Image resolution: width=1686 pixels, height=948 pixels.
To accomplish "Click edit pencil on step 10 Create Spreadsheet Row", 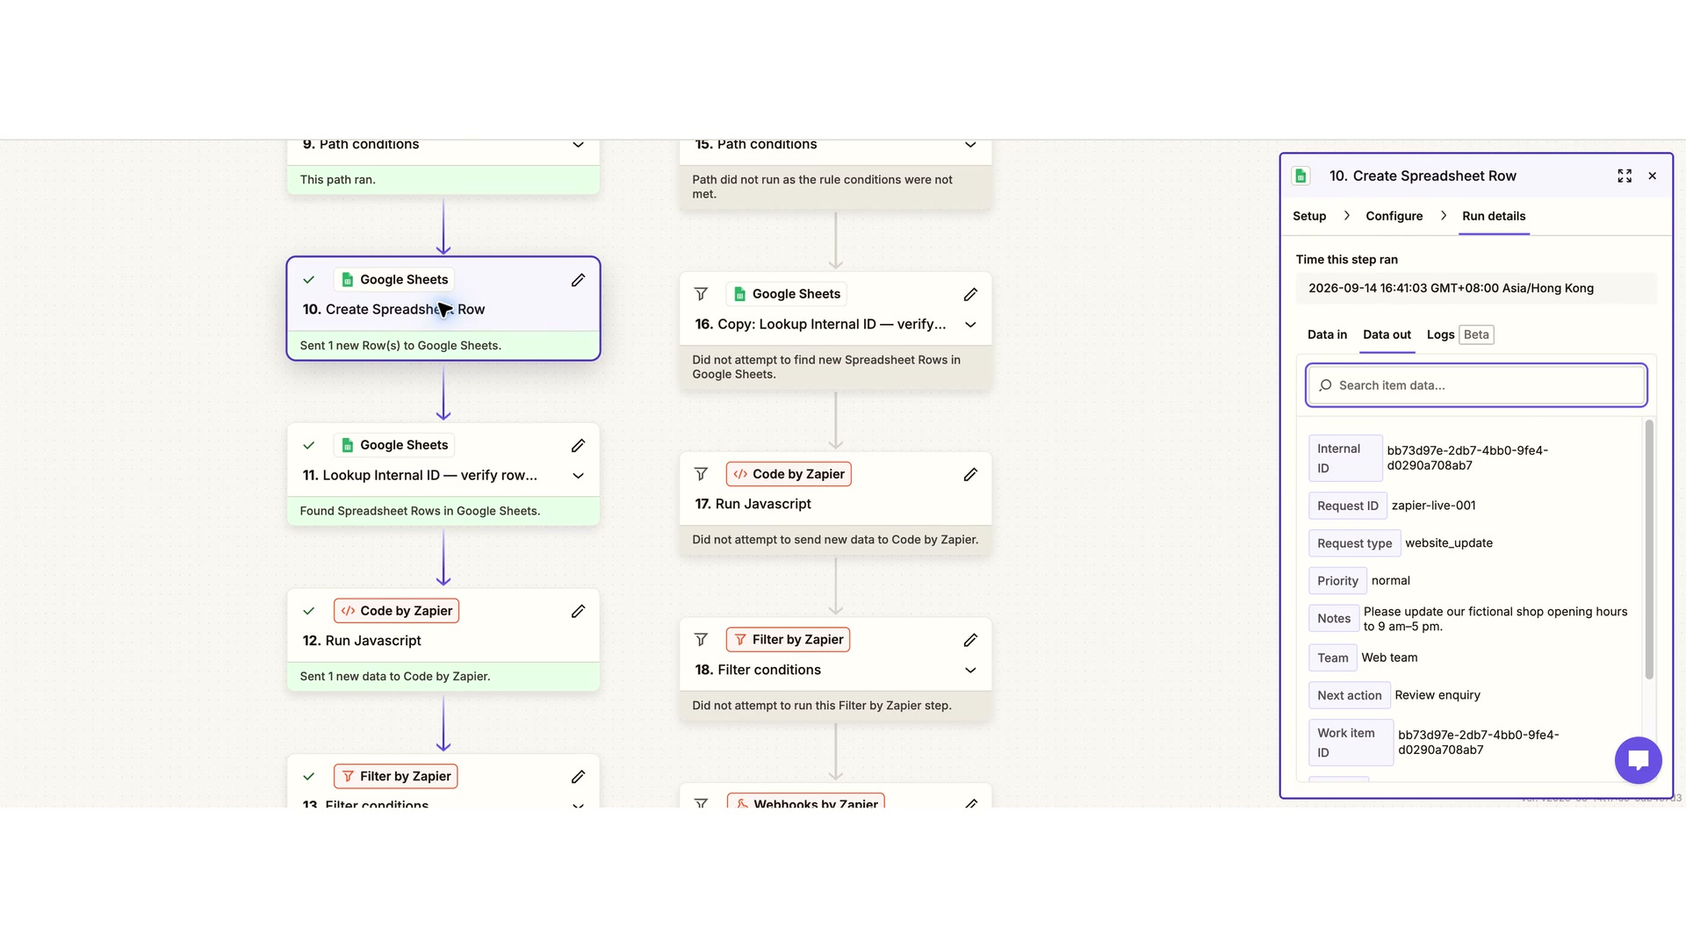I will pos(578,280).
